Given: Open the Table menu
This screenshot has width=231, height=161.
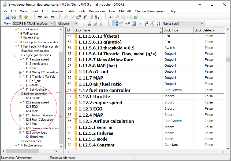Looking at the screenshot, I should [70, 11].
